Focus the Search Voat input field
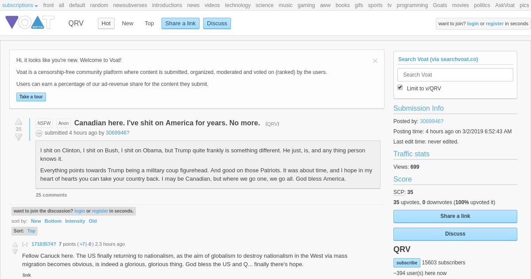Screen dimensions: 531x279 coord(455,75)
